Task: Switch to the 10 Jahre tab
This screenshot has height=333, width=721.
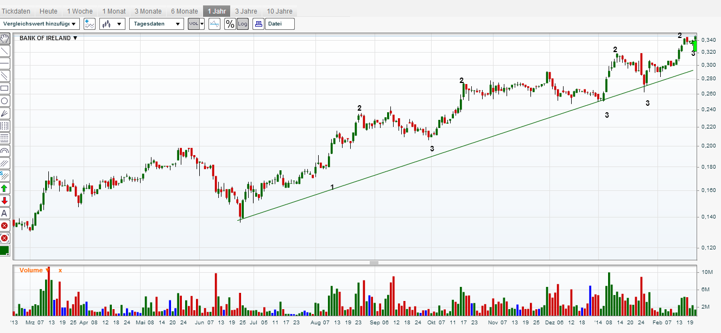Action: [280, 11]
